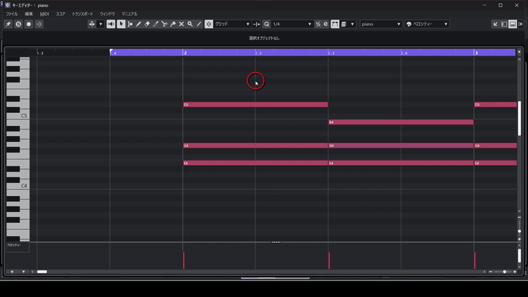Open the MIDI menu
The image size is (528, 297).
[x=44, y=14]
